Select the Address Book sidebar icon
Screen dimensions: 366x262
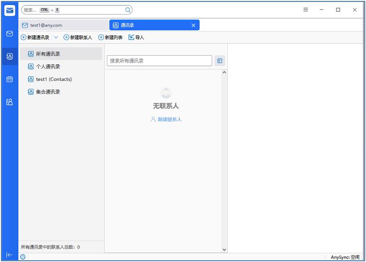(9, 57)
